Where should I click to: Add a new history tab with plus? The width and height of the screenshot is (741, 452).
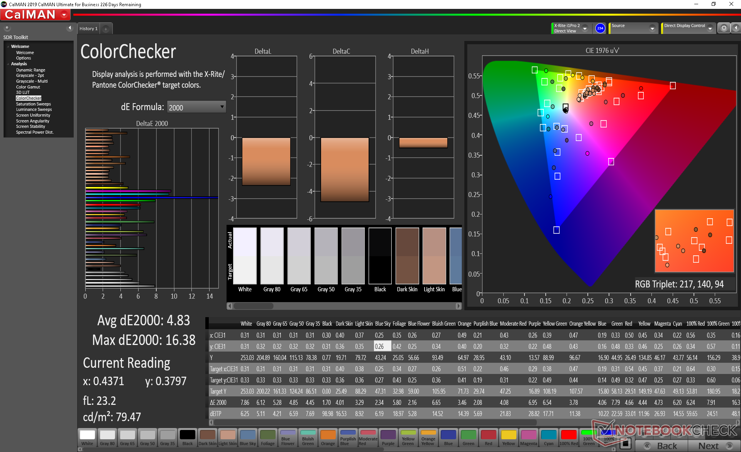point(106,29)
